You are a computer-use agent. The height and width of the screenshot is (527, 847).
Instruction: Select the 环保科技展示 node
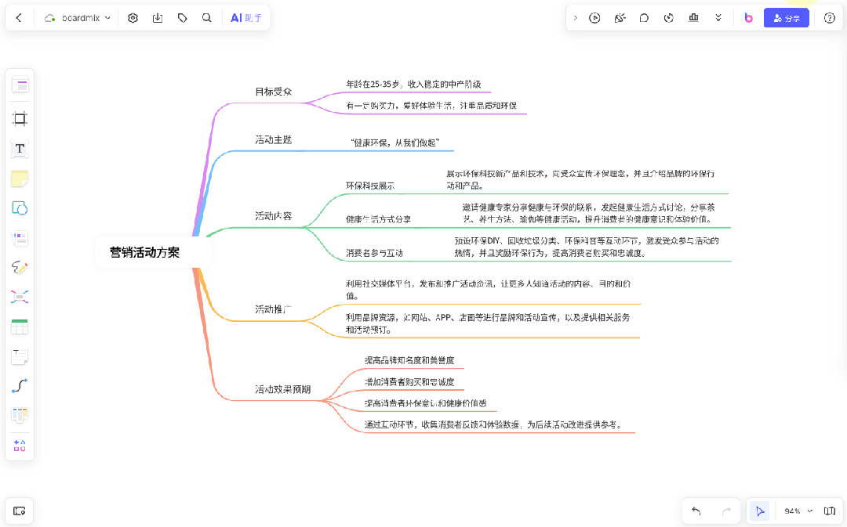(x=370, y=186)
